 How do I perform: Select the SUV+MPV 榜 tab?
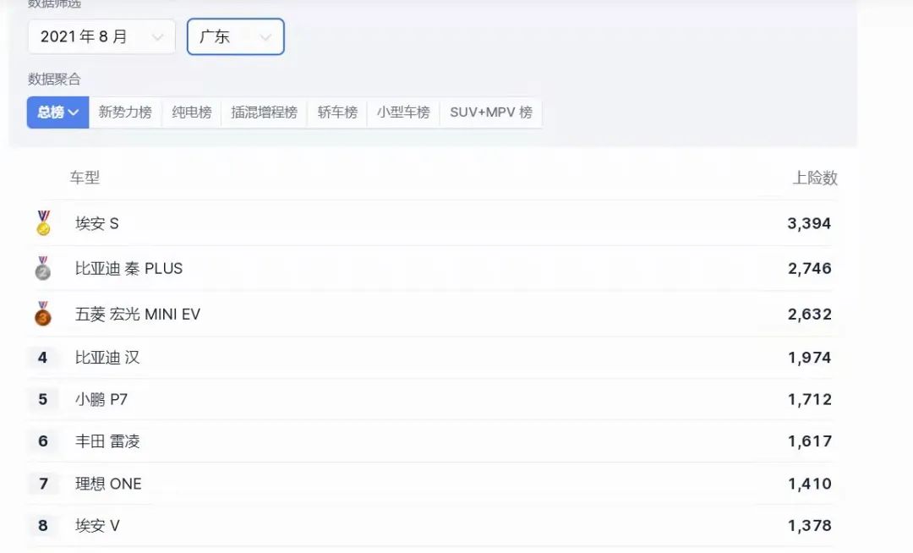pyautogui.click(x=491, y=112)
